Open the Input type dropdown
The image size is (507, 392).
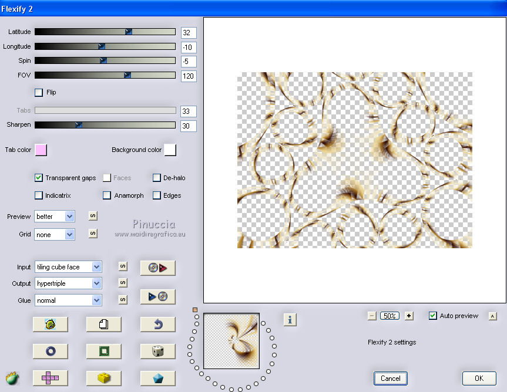(x=68, y=267)
